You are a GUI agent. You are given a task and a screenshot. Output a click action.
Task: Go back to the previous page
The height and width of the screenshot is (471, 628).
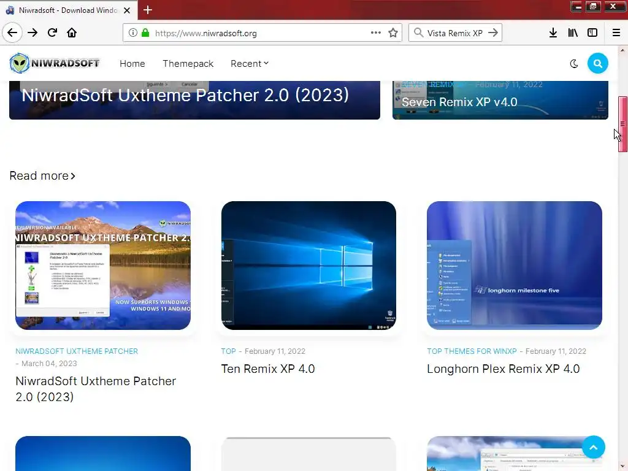12,33
